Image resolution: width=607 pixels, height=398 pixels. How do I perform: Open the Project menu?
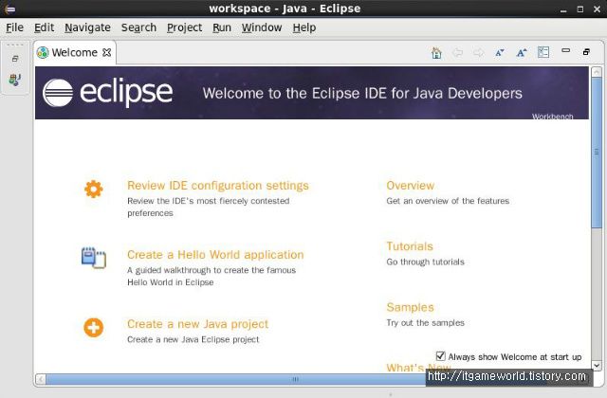point(184,27)
